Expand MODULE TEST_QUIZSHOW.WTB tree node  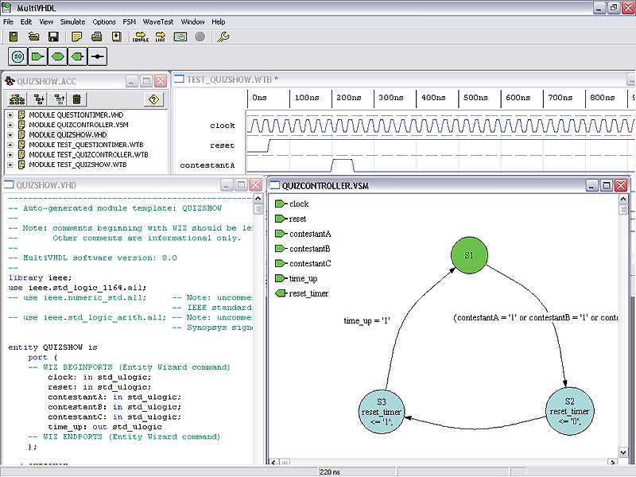coord(10,165)
